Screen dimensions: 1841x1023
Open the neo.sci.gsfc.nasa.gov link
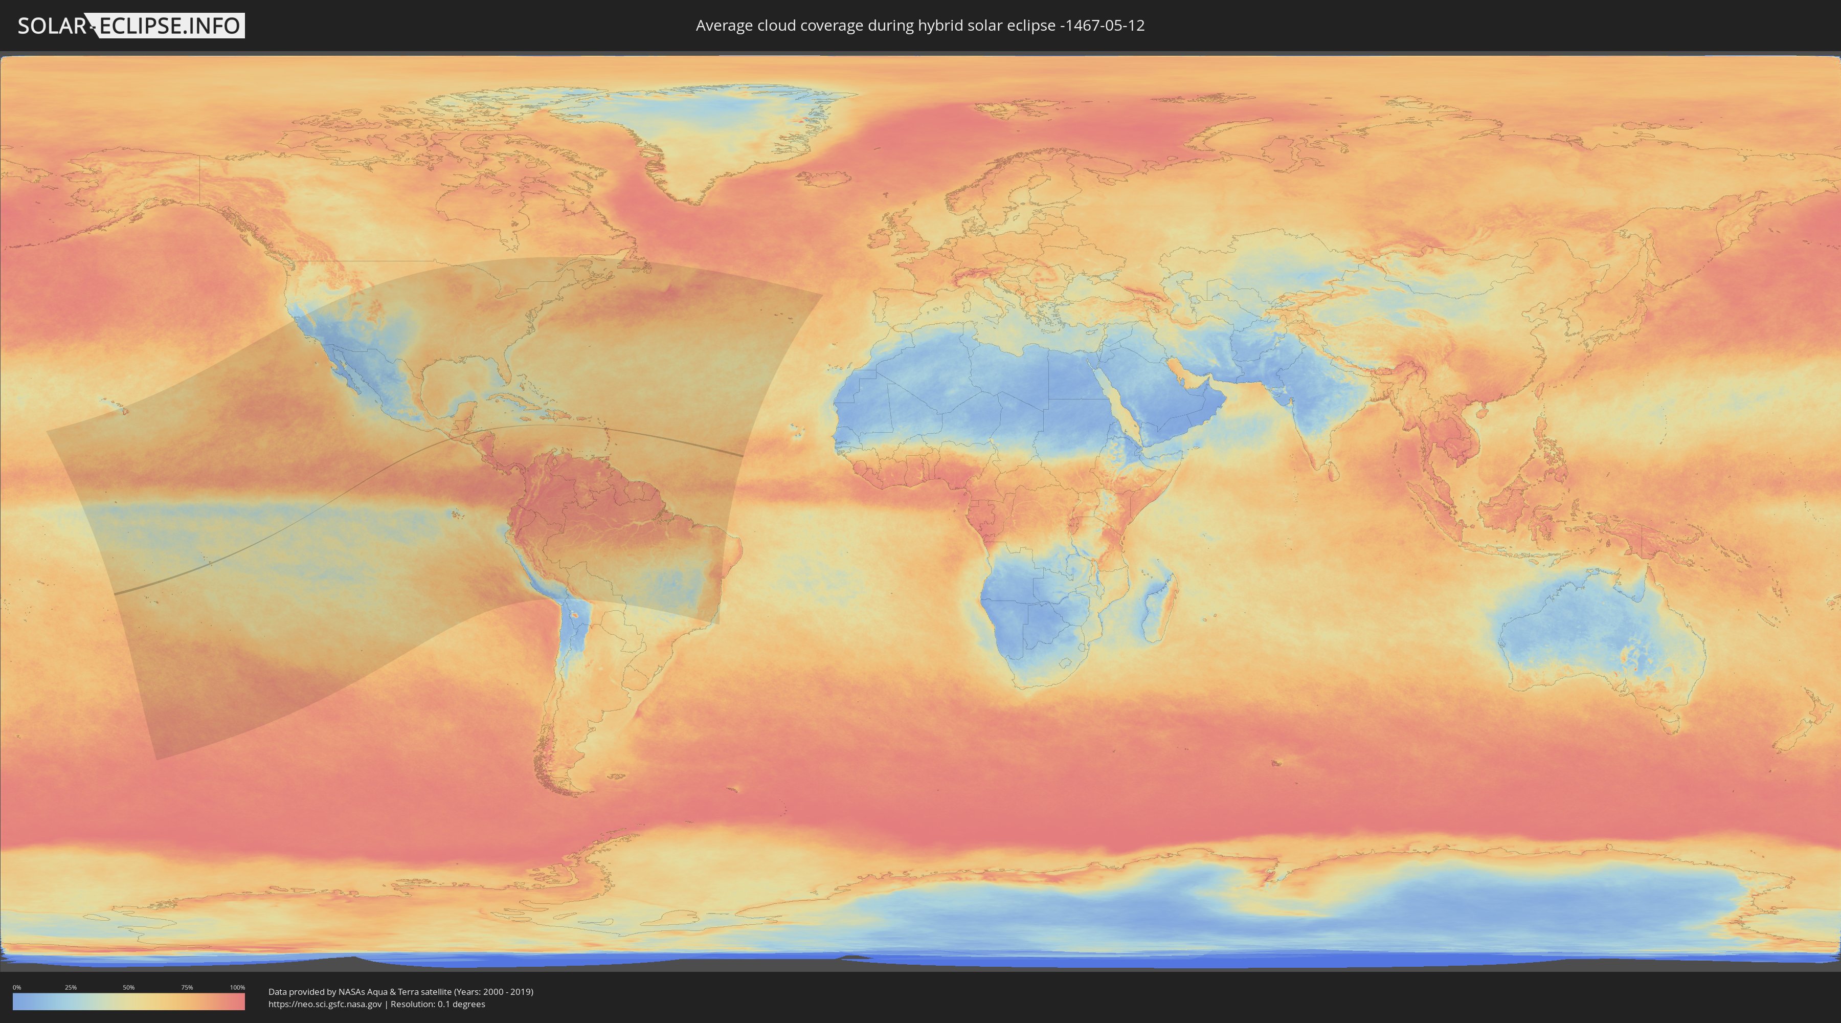[x=324, y=1005]
